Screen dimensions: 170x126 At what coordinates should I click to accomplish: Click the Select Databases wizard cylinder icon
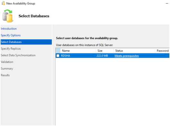point(8,16)
